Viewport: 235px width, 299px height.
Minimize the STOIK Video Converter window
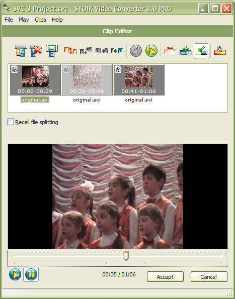pos(203,9)
